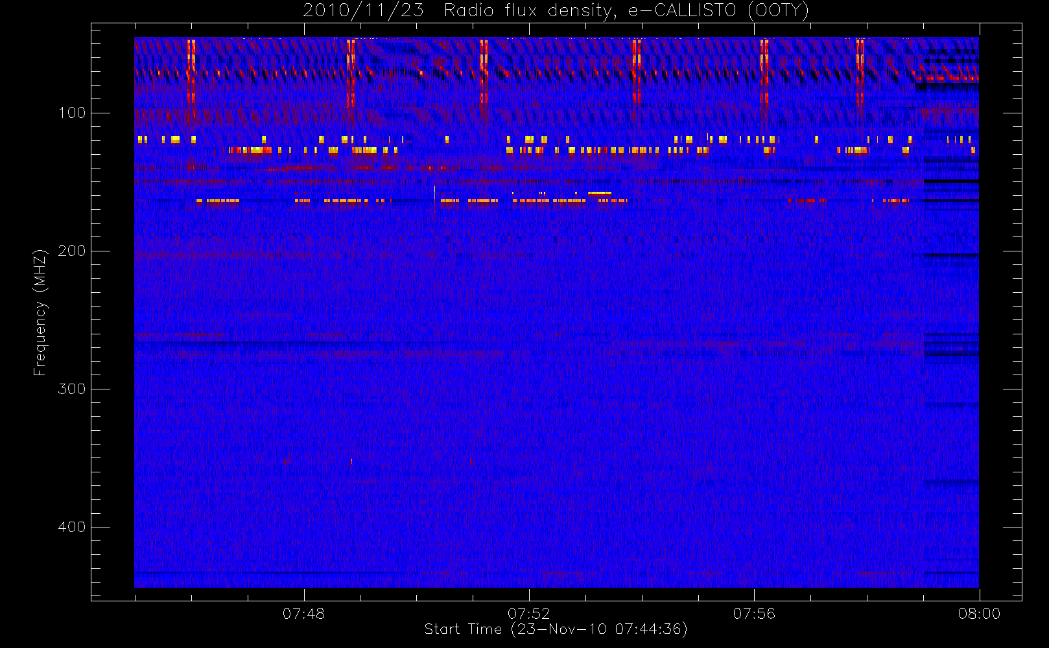Image resolution: width=1049 pixels, height=648 pixels.
Task: Select the '100' frequency axis label
Action: coord(71,113)
